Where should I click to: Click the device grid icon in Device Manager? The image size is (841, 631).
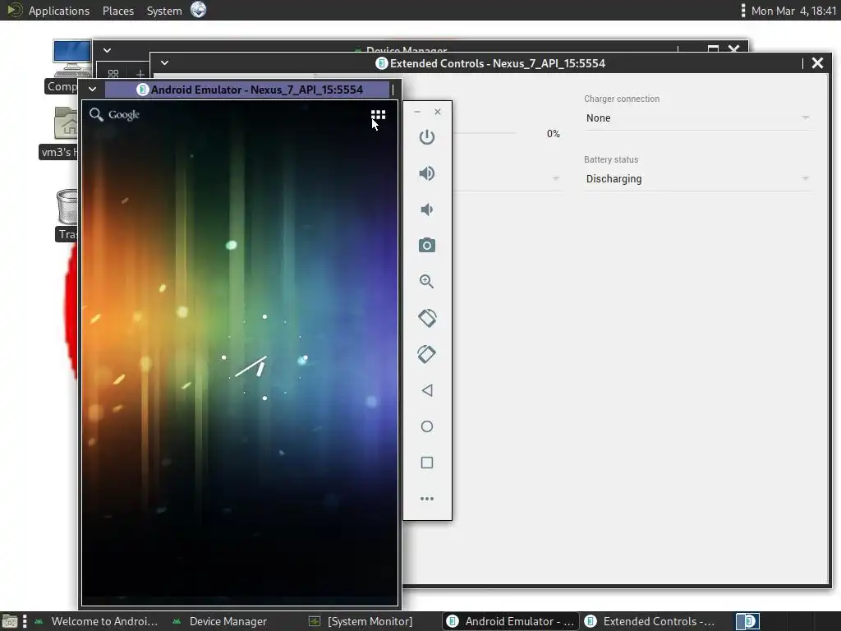[113, 74]
